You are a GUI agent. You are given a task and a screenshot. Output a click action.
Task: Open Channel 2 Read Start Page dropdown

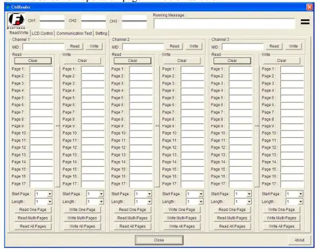click(x=149, y=194)
